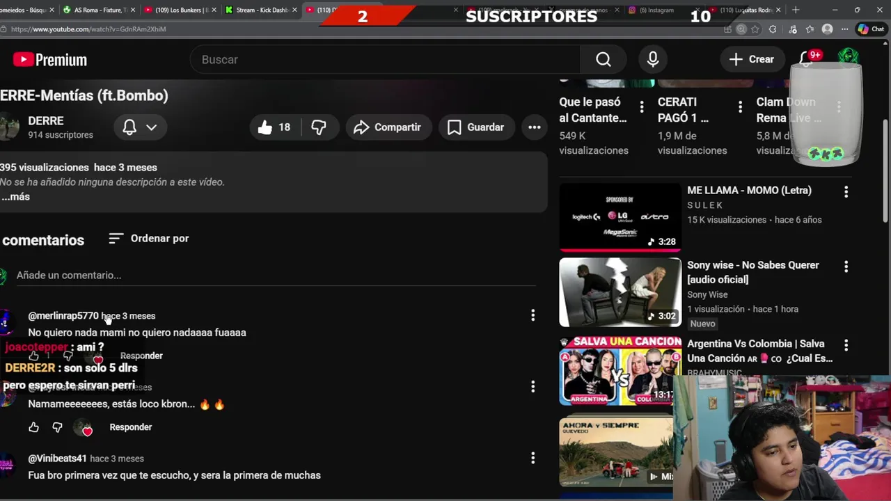This screenshot has width=891, height=501.
Task: Click the browser address bar URL
Action: click(x=88, y=29)
